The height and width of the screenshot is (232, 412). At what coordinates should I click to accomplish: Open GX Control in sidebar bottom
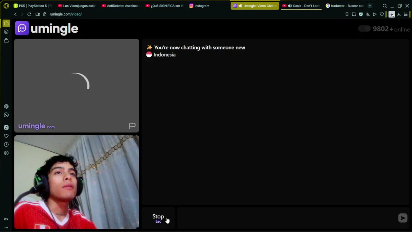click(x=6, y=219)
